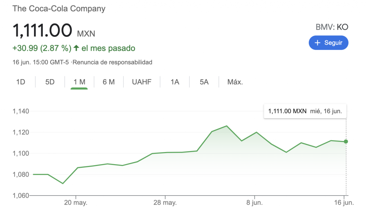This screenshot has width=366, height=212.
Task: Select the currently active 1 M tab
Action: pos(79,82)
